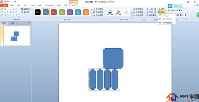199x102 pixels.
Task: Switch to the 插入 (Insert) ribbon tab
Action: click(19, 6)
